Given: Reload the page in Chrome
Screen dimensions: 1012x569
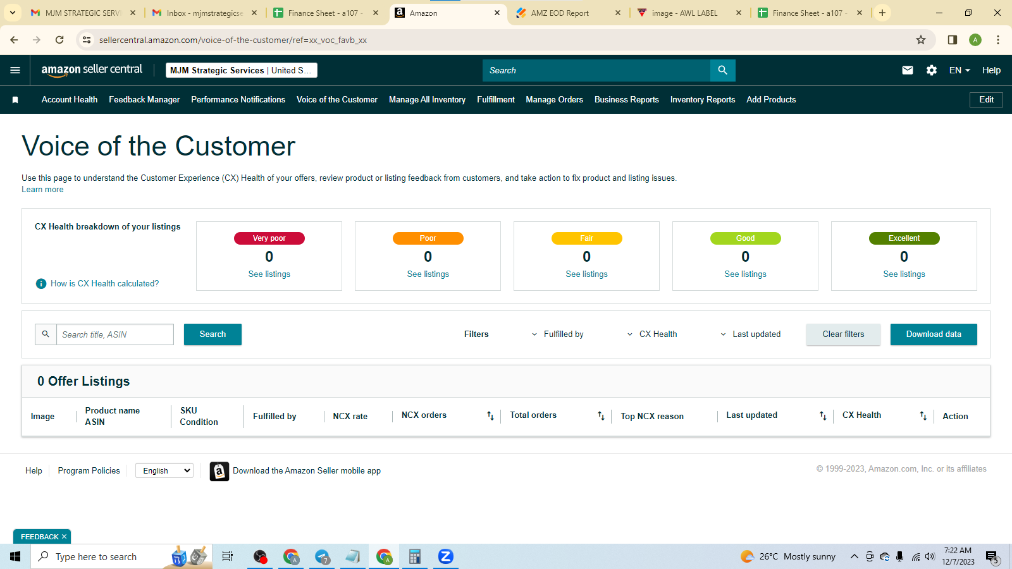Looking at the screenshot, I should pyautogui.click(x=59, y=40).
